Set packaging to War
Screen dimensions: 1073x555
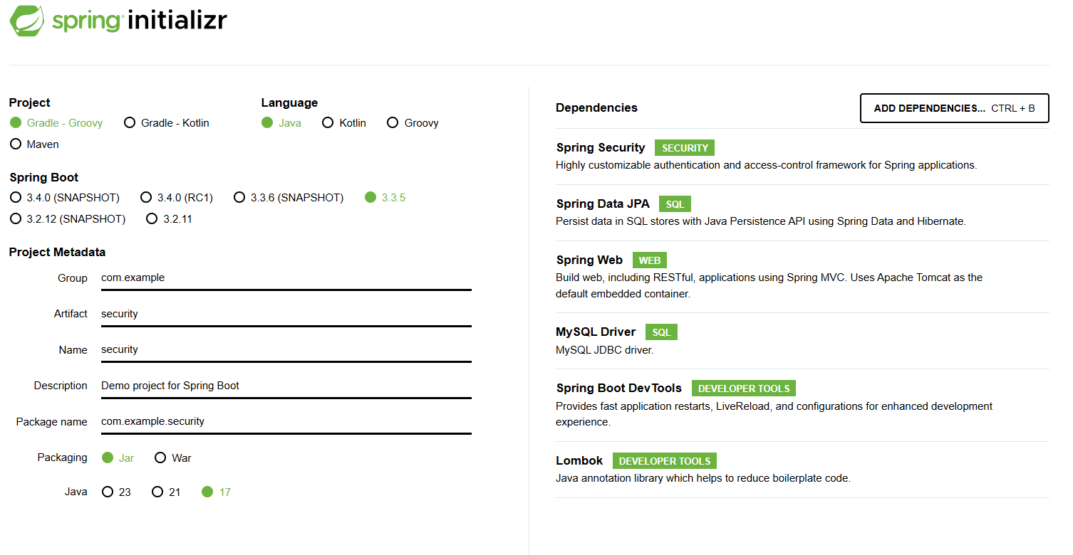(173, 458)
